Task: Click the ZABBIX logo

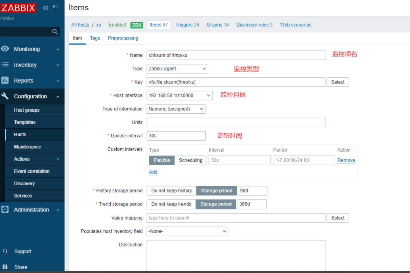Action: click(18, 7)
